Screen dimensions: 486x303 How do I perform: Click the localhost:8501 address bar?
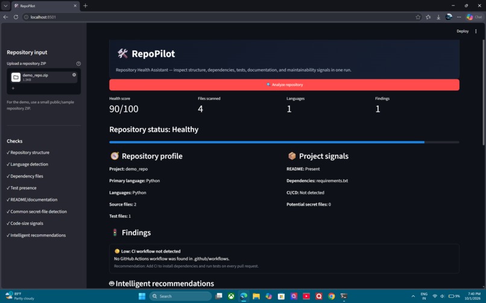pos(217,17)
